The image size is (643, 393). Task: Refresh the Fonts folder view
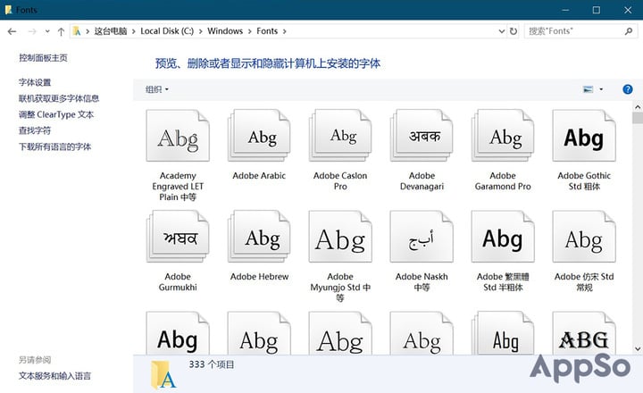click(513, 31)
